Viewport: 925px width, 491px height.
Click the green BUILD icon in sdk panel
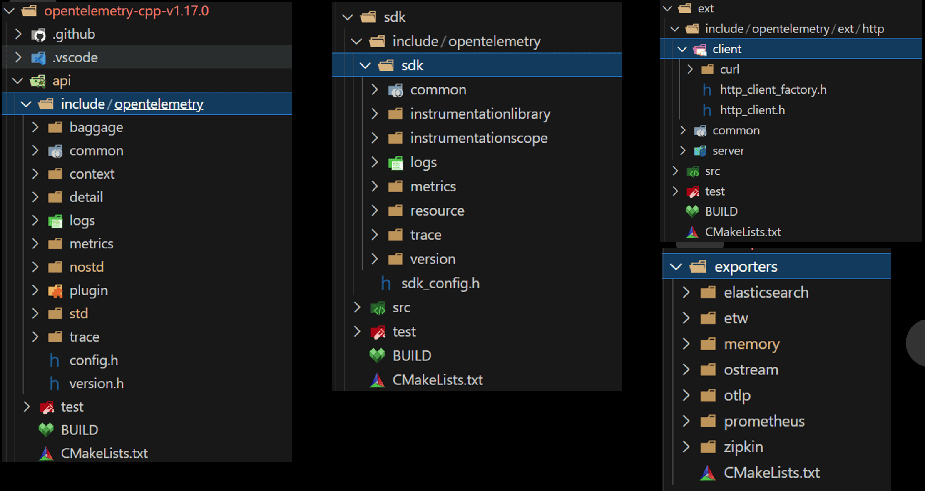(x=377, y=356)
